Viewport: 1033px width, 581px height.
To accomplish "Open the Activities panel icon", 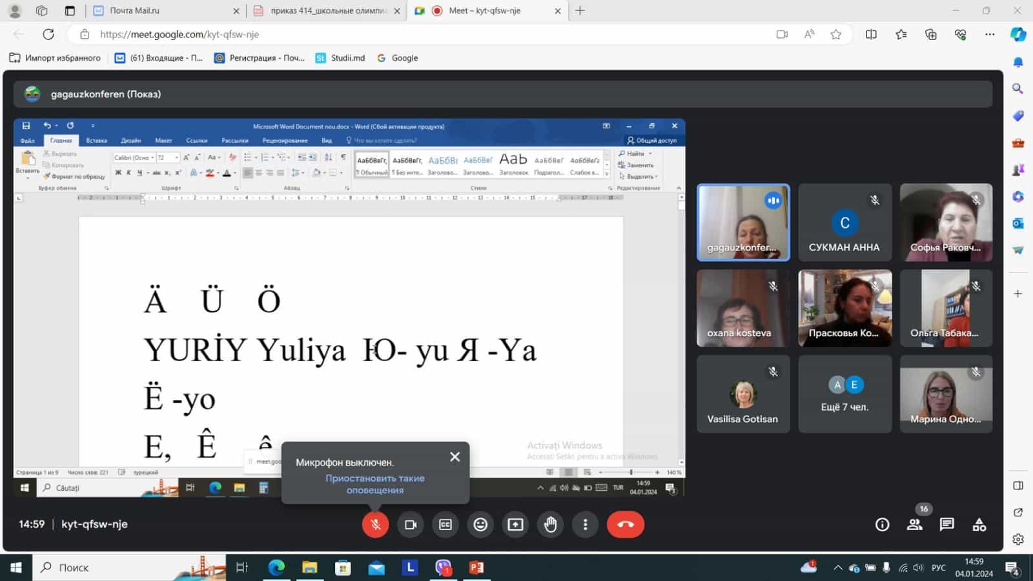I will point(979,525).
